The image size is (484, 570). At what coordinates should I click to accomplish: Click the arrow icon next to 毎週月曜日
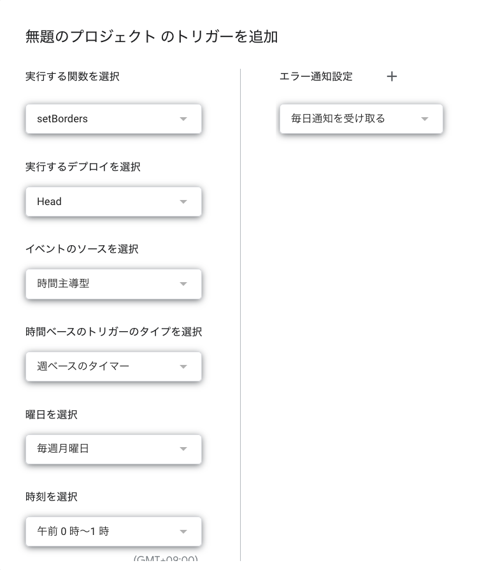[183, 449]
